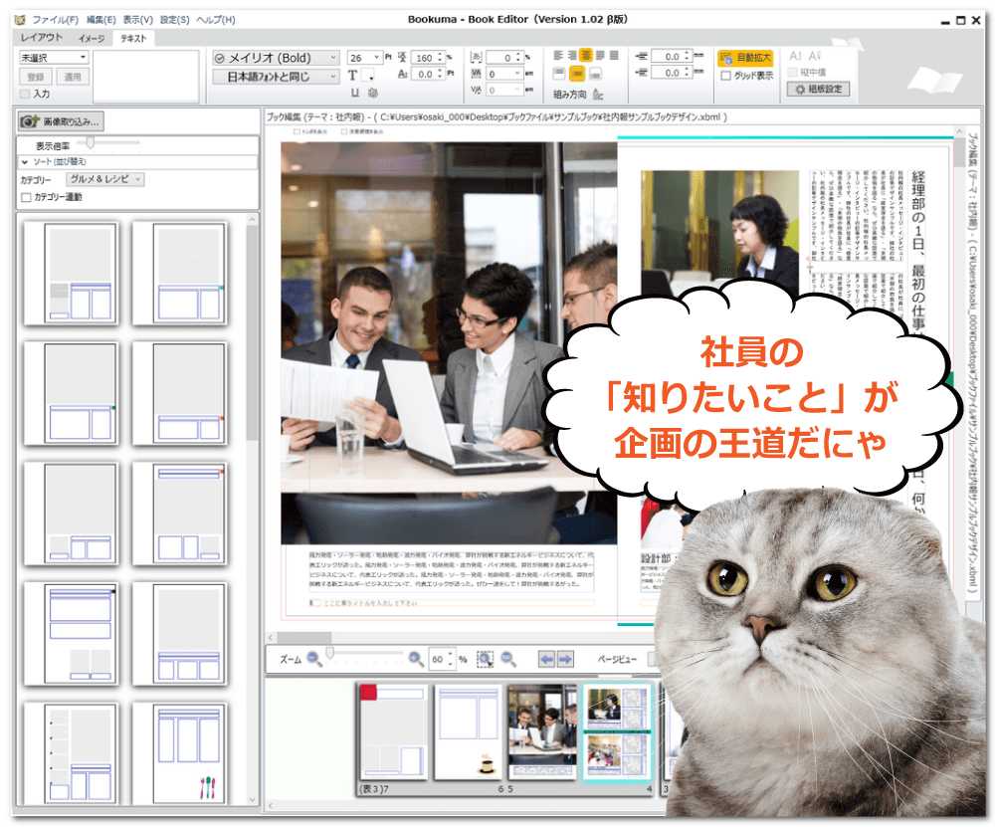Click the left text alignment icon

(559, 55)
